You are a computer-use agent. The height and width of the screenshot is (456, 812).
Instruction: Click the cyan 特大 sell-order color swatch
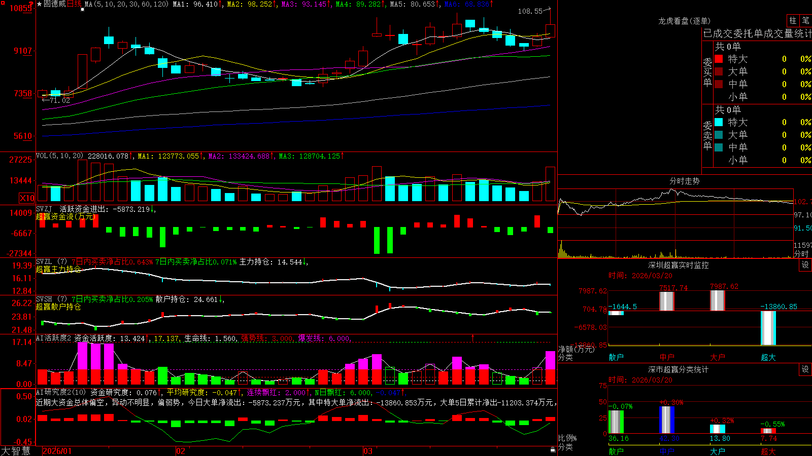click(x=719, y=122)
